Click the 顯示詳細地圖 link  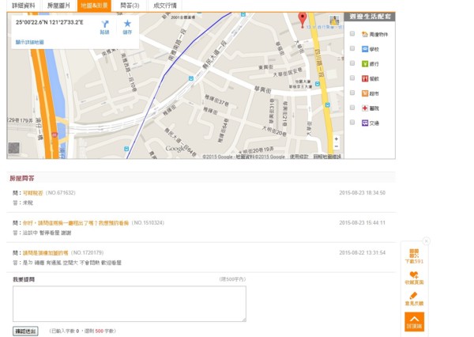[x=30, y=42]
